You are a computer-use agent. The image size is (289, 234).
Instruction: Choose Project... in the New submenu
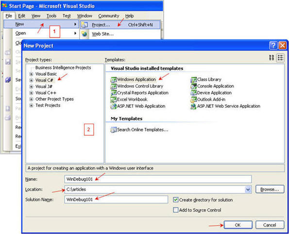(x=120, y=25)
